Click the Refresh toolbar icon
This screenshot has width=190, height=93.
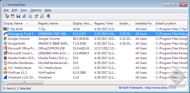point(24,16)
